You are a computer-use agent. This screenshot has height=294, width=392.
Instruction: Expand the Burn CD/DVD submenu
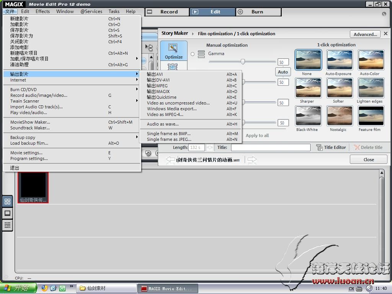[71, 90]
